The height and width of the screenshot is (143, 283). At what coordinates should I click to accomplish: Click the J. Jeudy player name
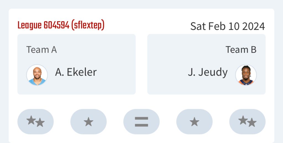point(208,73)
